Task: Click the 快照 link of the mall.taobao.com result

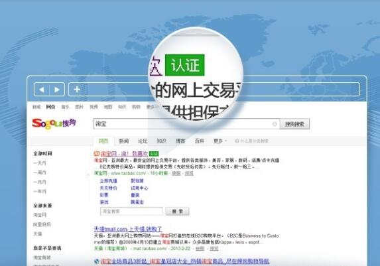Action: click(x=200, y=249)
